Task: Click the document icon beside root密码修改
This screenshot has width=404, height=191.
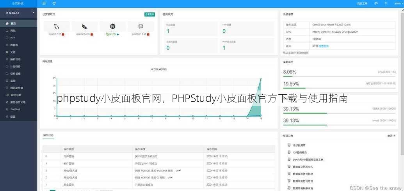Action: tap(289, 152)
